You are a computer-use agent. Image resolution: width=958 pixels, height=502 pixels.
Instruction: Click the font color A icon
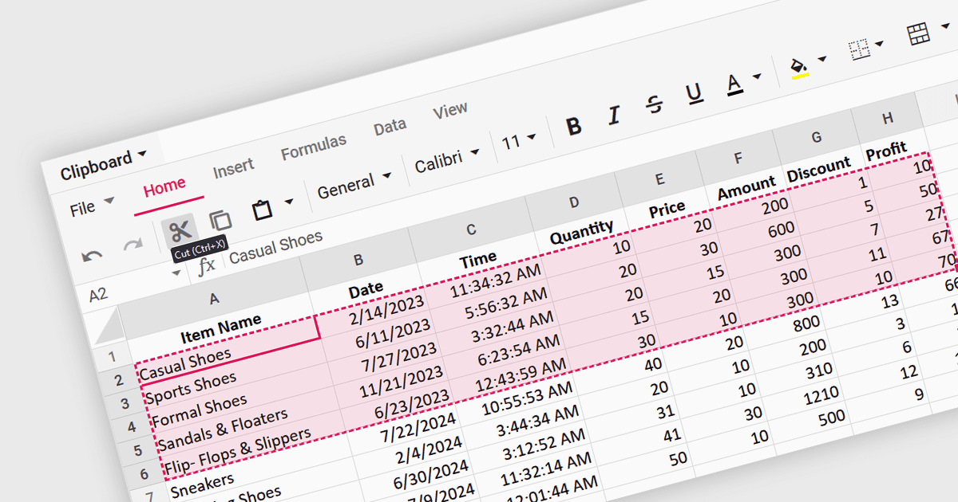pyautogui.click(x=735, y=84)
